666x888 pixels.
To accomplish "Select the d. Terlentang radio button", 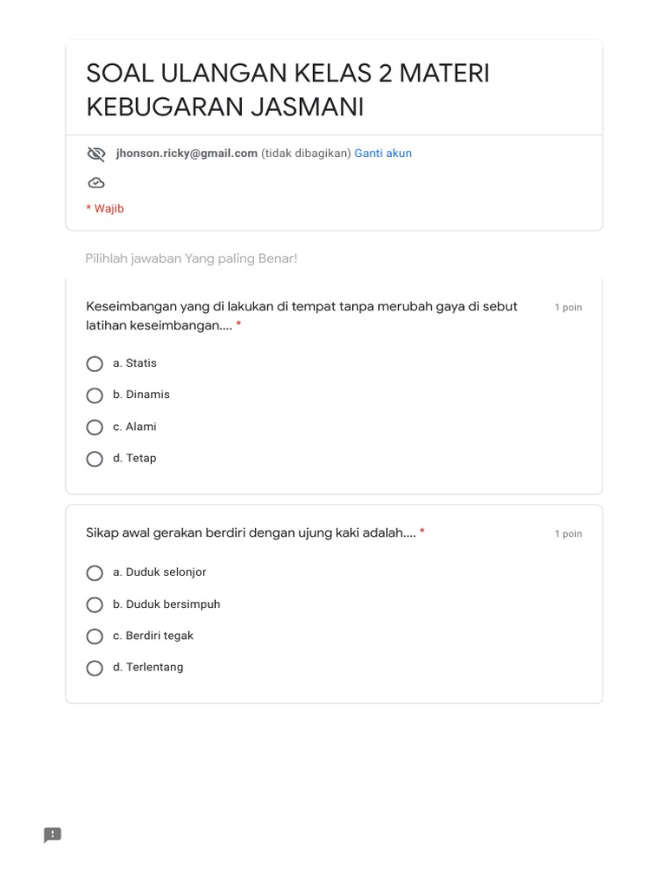I will tap(95, 668).
